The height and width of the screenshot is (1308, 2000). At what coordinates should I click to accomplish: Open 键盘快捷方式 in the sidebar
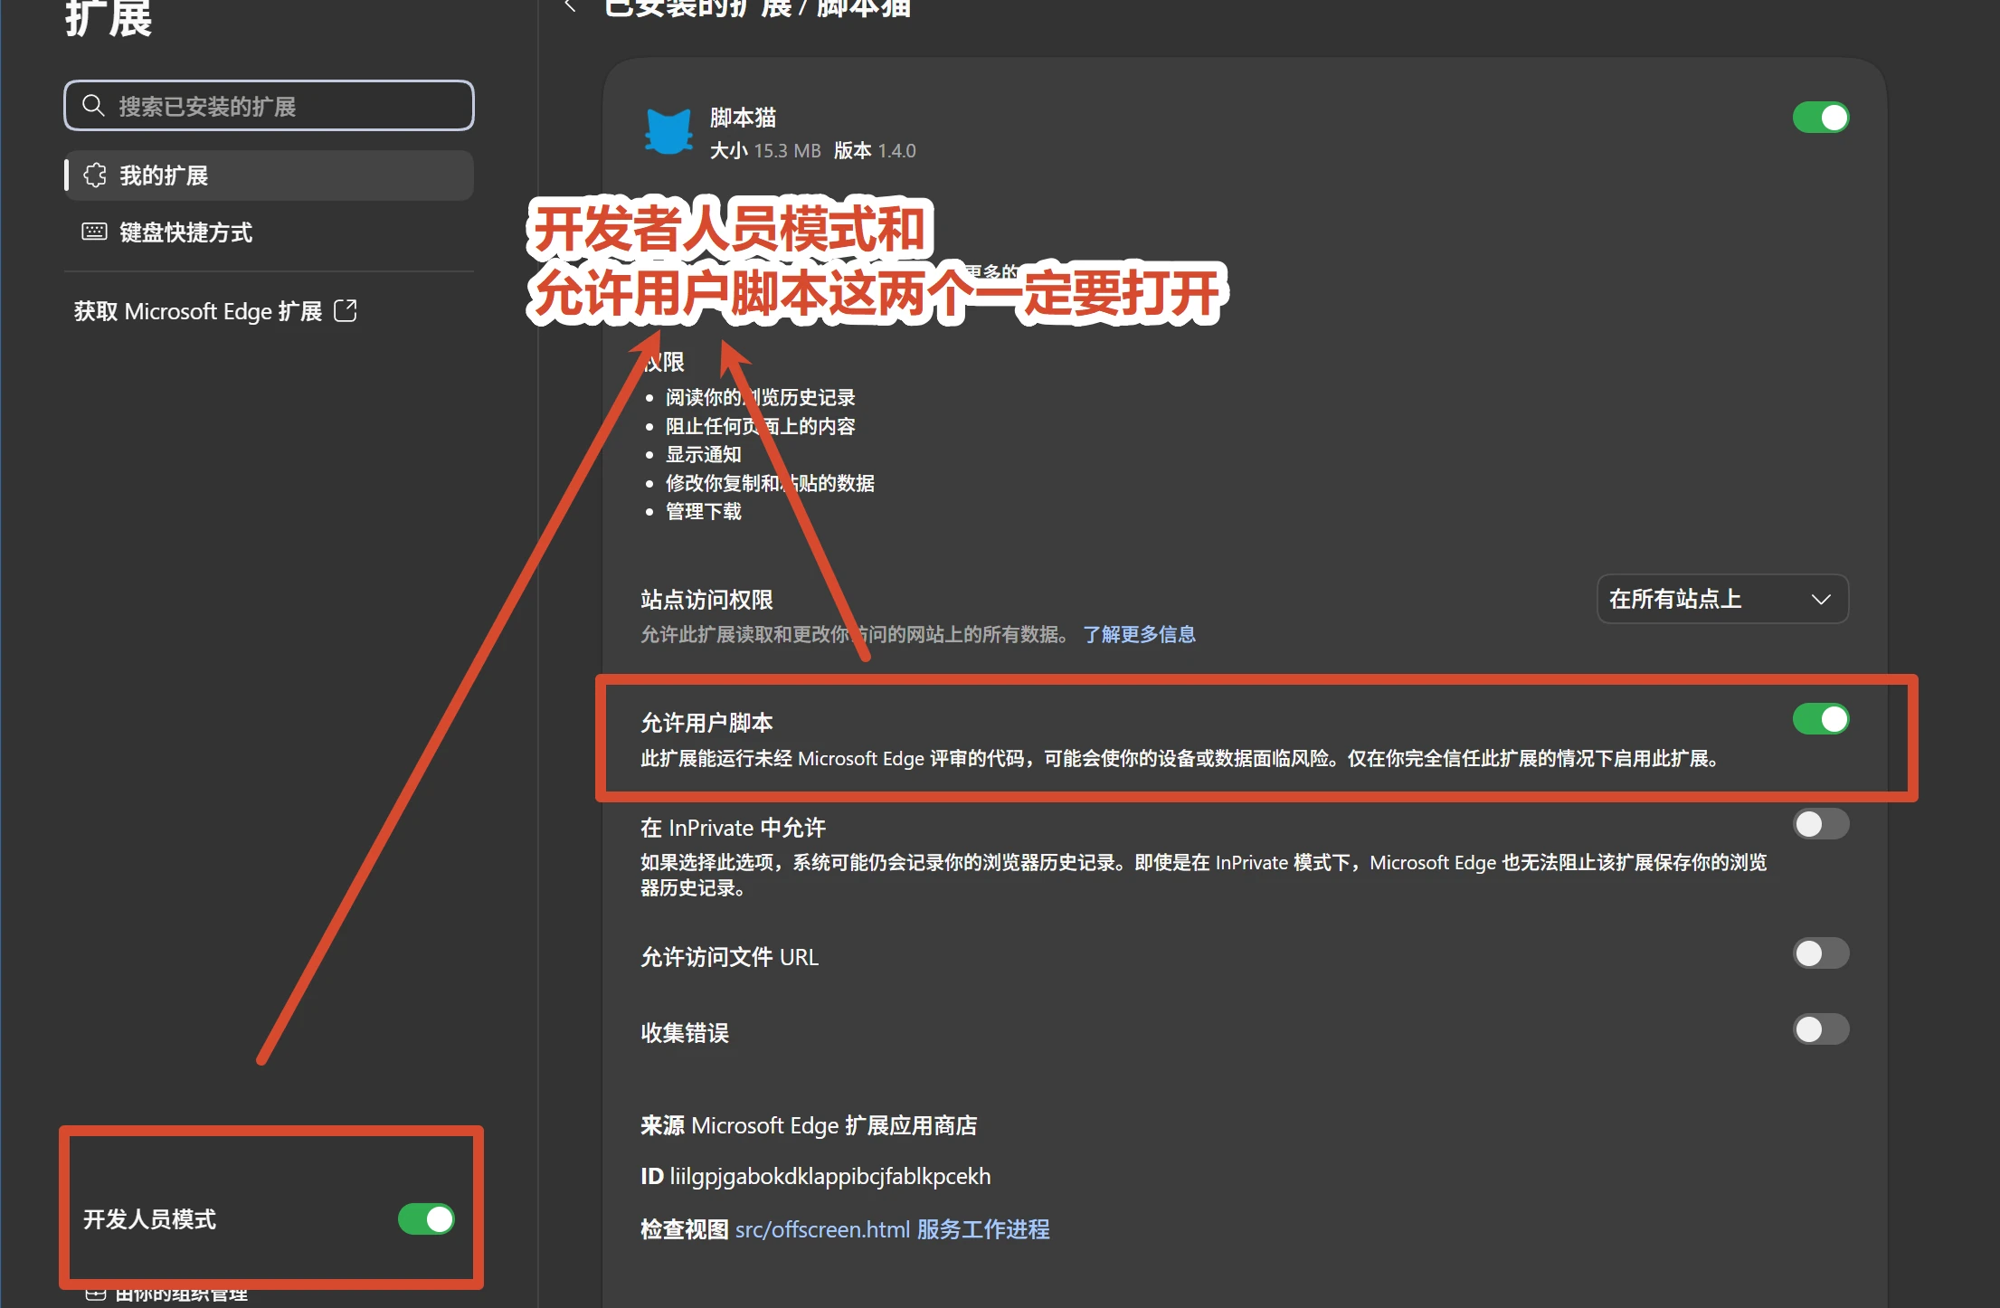point(269,232)
